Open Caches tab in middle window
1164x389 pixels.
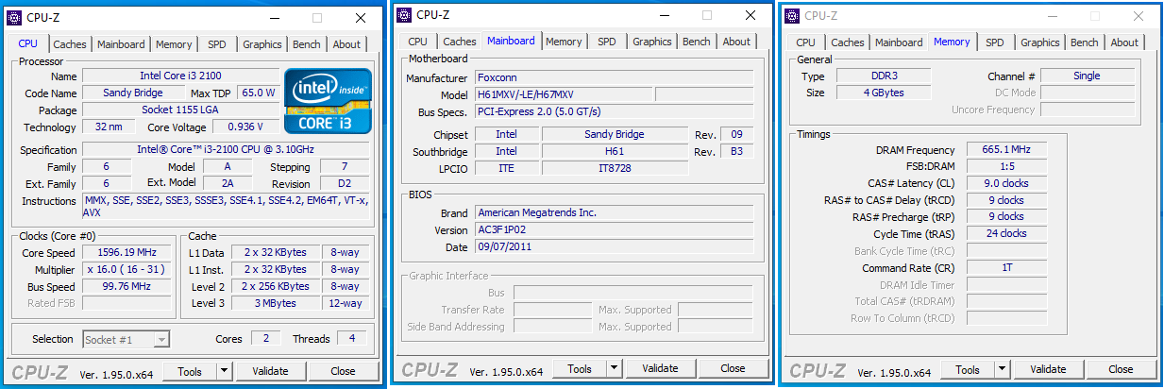[x=460, y=42]
